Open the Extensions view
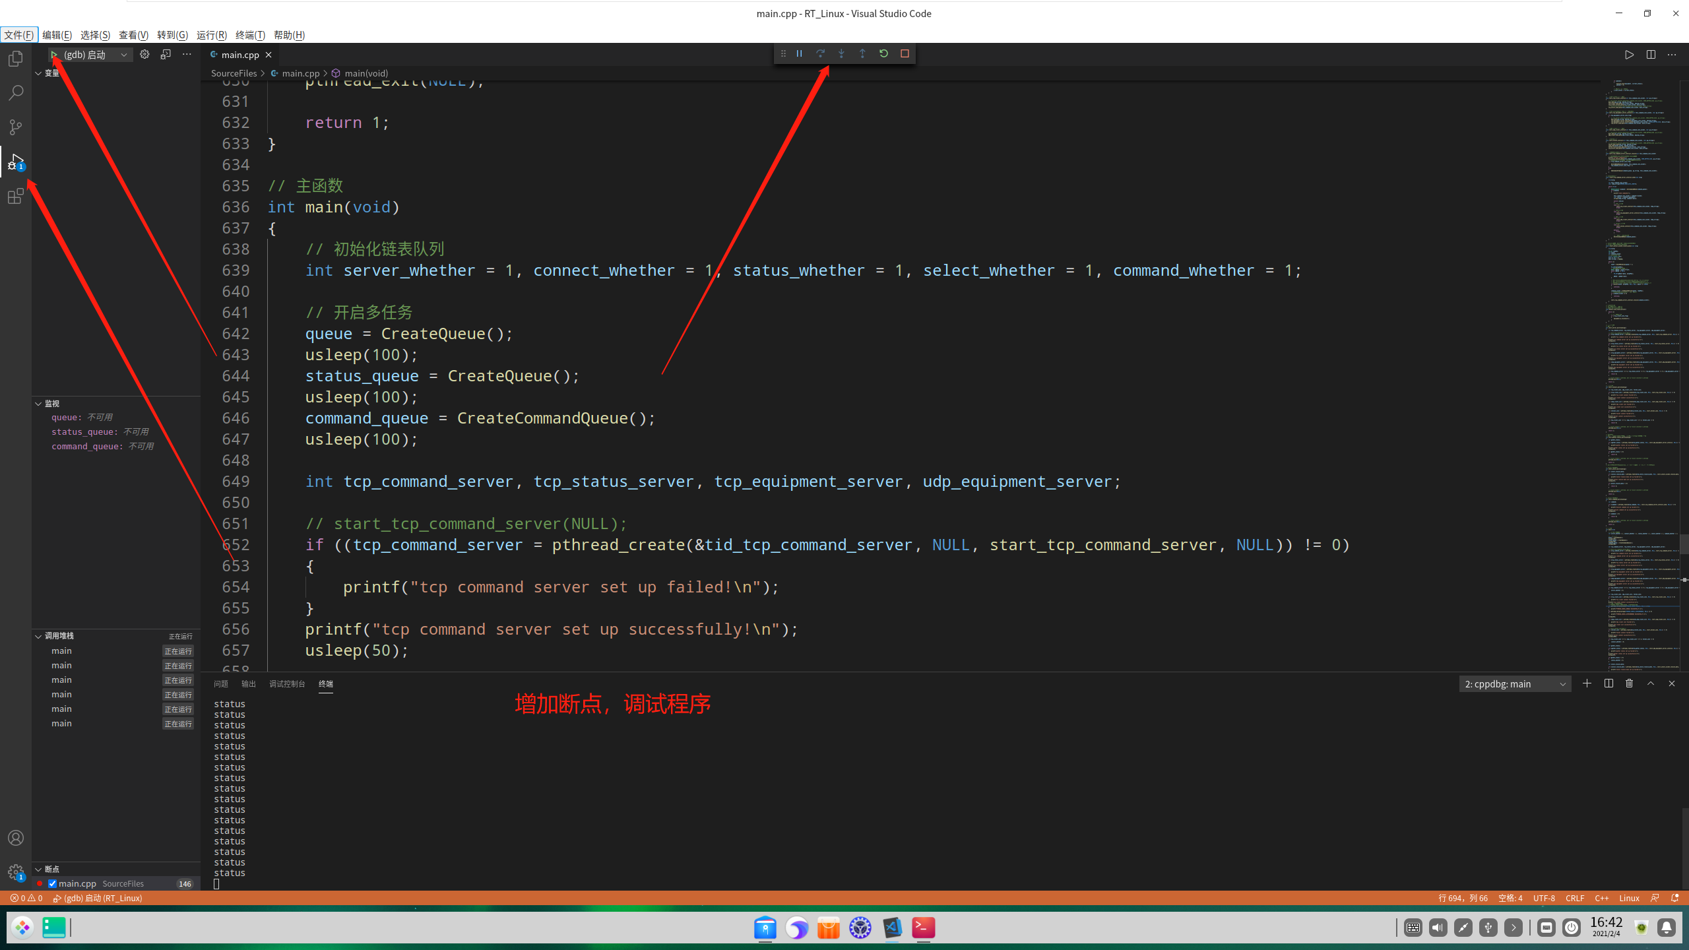 16,197
